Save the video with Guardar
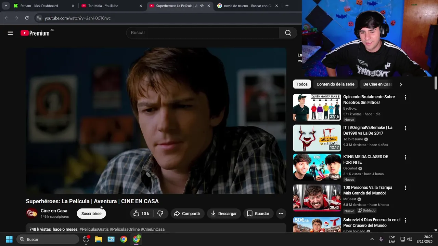 tap(258, 214)
